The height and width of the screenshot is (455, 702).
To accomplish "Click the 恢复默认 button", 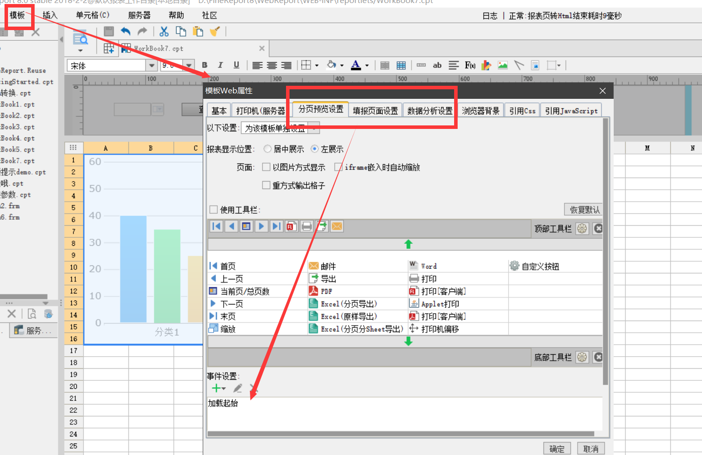I will (x=584, y=210).
